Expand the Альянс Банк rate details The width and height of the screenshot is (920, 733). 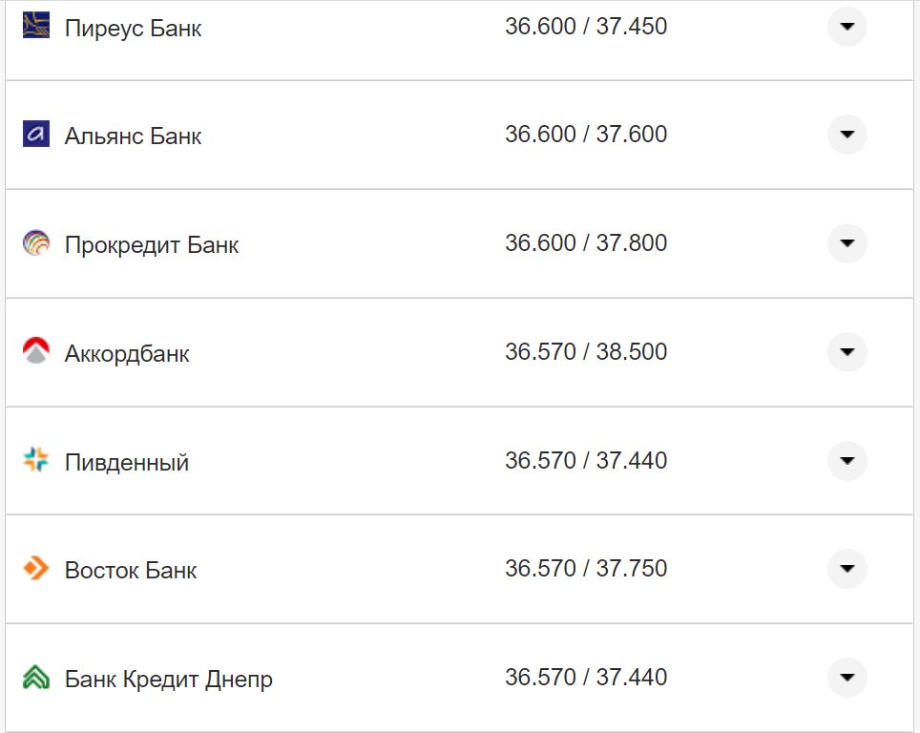click(847, 135)
